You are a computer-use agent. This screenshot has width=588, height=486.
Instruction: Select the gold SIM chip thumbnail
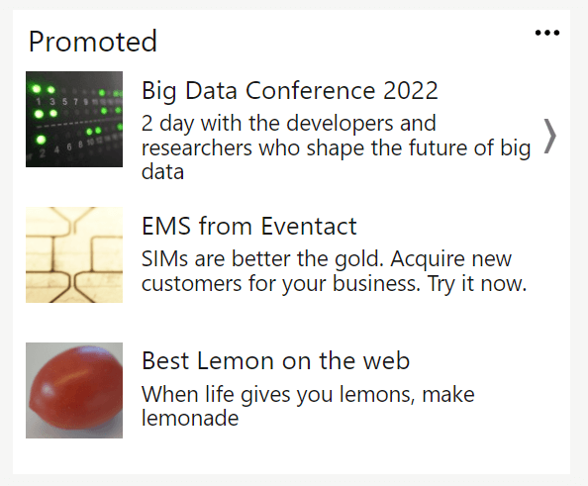(x=74, y=254)
